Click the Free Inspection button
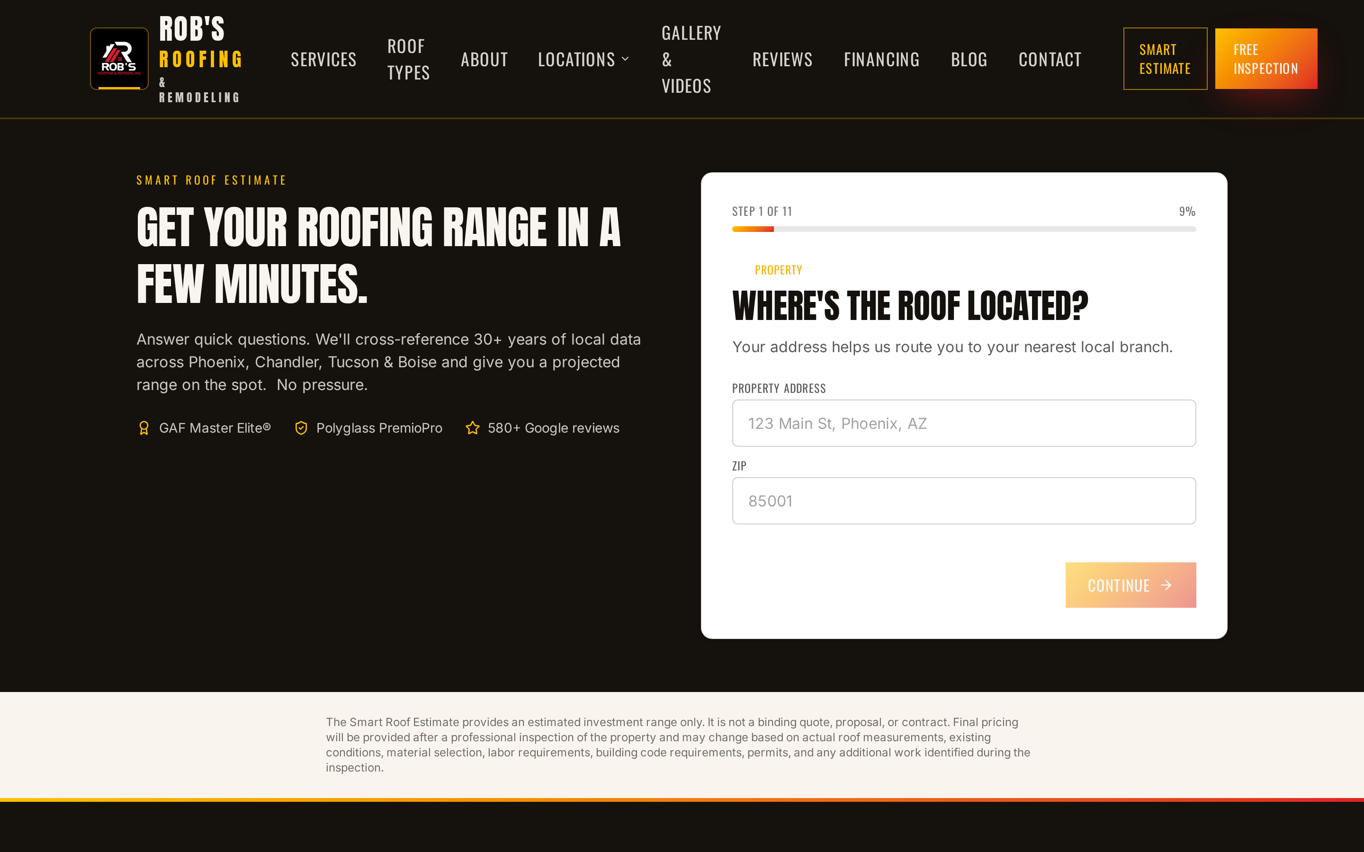 [1266, 59]
